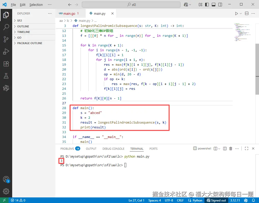Open Explorer Views and More Actions ellipsis
The height and width of the screenshot is (203, 259).
click(50, 13)
